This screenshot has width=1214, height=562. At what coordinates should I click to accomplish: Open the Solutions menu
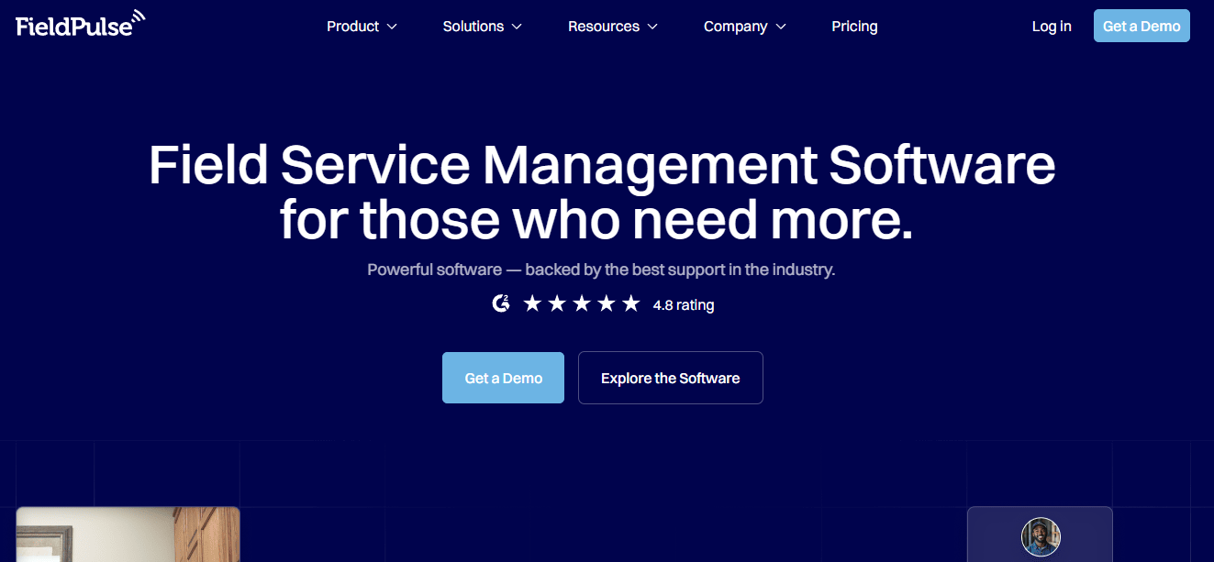[x=482, y=27]
